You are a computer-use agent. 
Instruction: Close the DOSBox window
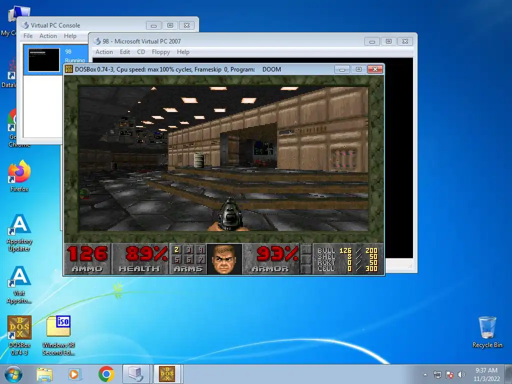pos(375,69)
